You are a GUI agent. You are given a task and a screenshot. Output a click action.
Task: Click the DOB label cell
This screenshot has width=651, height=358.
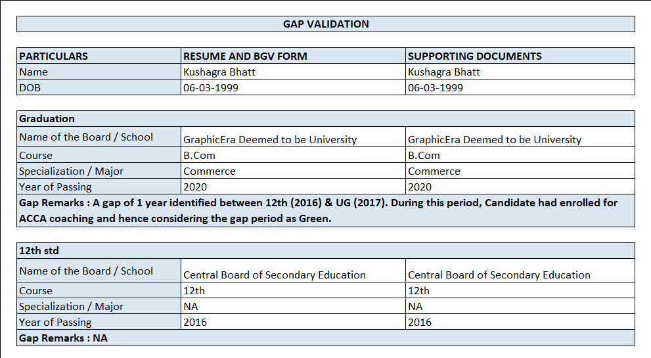click(99, 87)
